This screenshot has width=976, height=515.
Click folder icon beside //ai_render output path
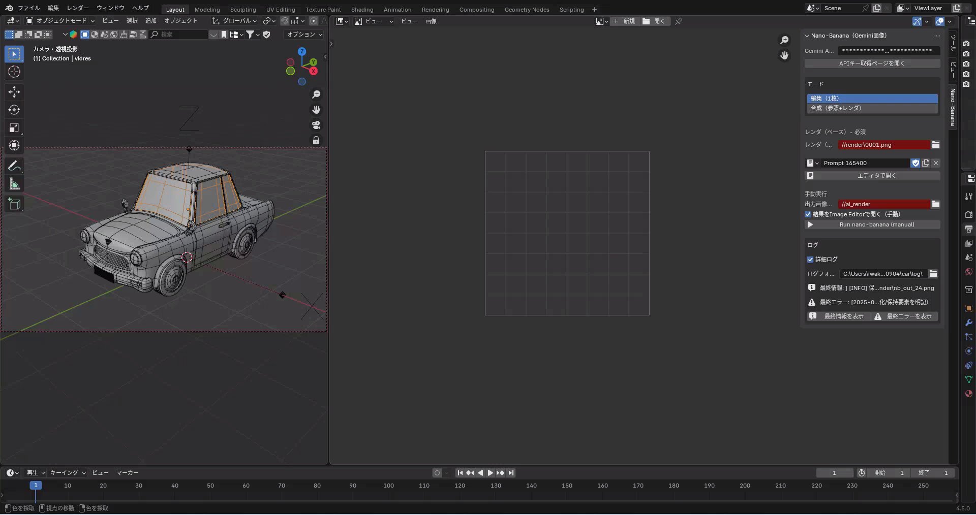pyautogui.click(x=935, y=204)
